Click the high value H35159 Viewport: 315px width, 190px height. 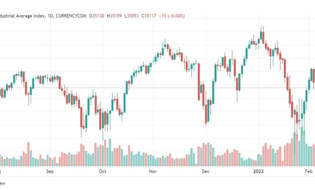click(x=114, y=16)
